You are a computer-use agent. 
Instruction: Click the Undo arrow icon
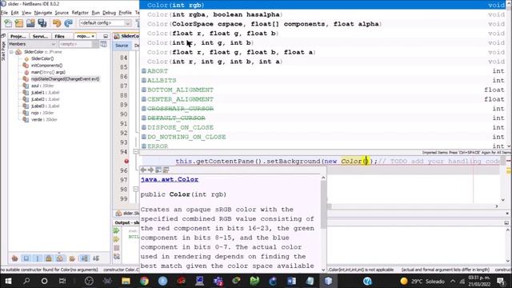pos(57,23)
